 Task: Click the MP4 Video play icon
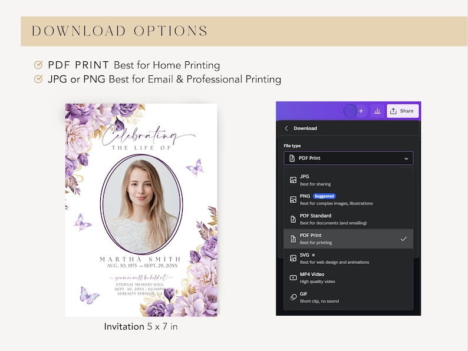[293, 277]
